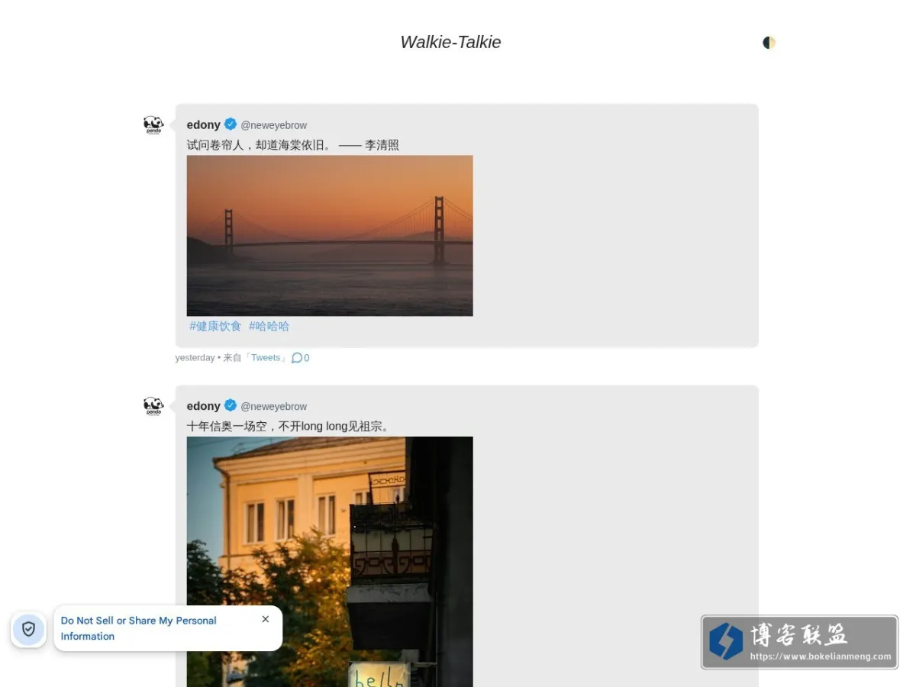Open the Walkie-Talkie site title
The height and width of the screenshot is (687, 916).
[450, 42]
